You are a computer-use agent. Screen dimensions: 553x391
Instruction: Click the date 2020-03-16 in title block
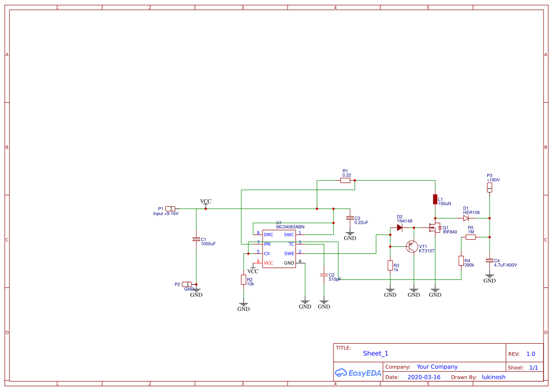[x=424, y=377]
